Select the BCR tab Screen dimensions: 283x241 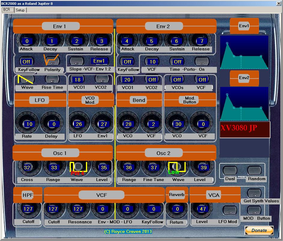tap(7, 10)
